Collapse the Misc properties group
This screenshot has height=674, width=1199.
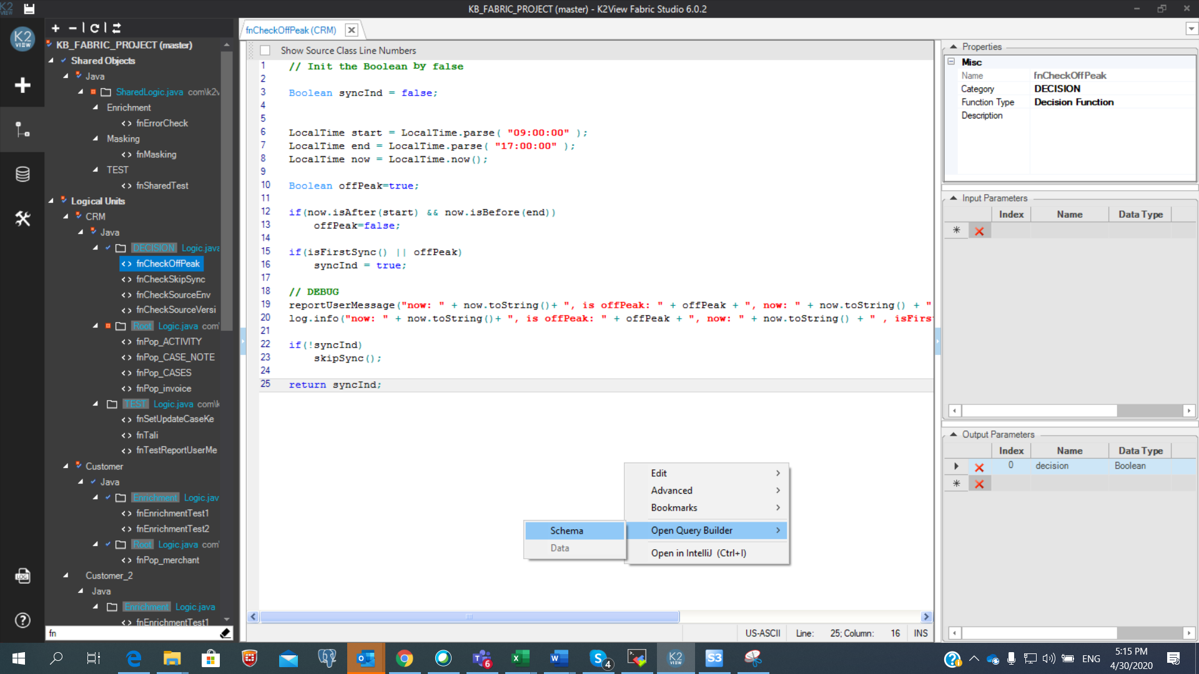pyautogui.click(x=951, y=62)
